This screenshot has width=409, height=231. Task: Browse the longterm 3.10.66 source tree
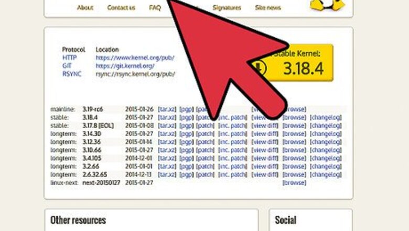[294, 150]
